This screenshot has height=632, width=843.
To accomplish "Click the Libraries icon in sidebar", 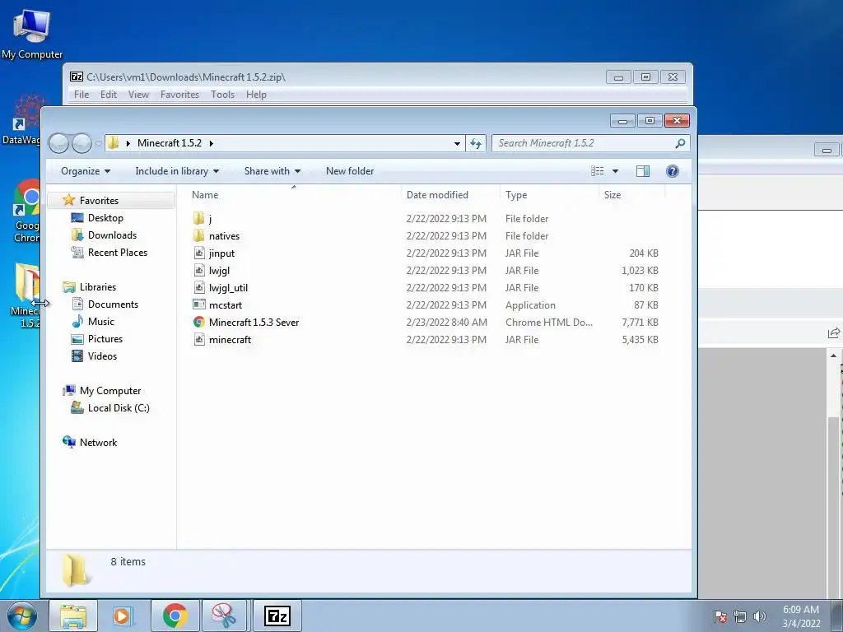I will [69, 287].
